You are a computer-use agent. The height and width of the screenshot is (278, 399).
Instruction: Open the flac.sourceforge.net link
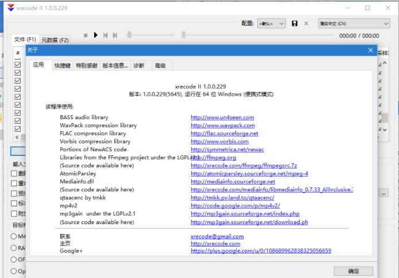(x=224, y=134)
